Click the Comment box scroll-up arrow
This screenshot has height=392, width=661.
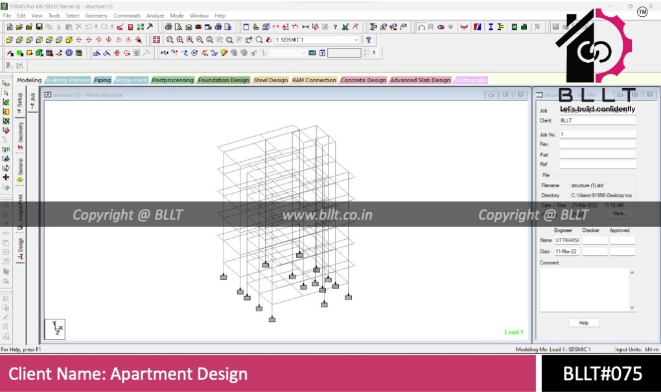click(632, 272)
